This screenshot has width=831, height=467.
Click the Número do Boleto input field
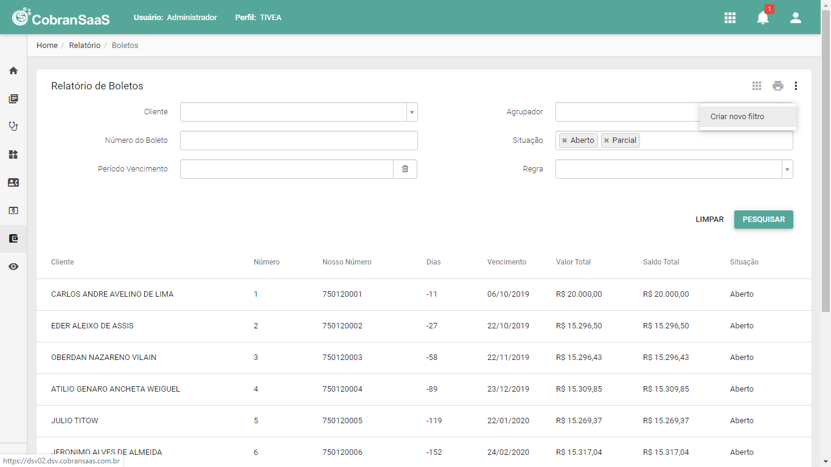click(299, 140)
